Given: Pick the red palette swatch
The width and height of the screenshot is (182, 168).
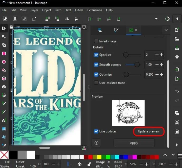Looking at the screenshot, I should tap(90, 157).
